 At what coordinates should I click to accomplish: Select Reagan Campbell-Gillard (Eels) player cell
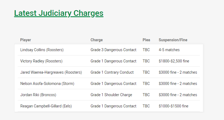46,106
